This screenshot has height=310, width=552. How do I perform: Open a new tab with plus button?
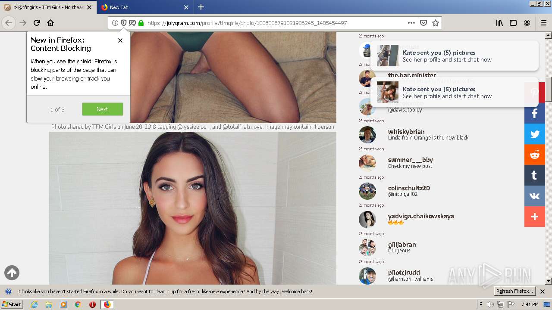[201, 7]
